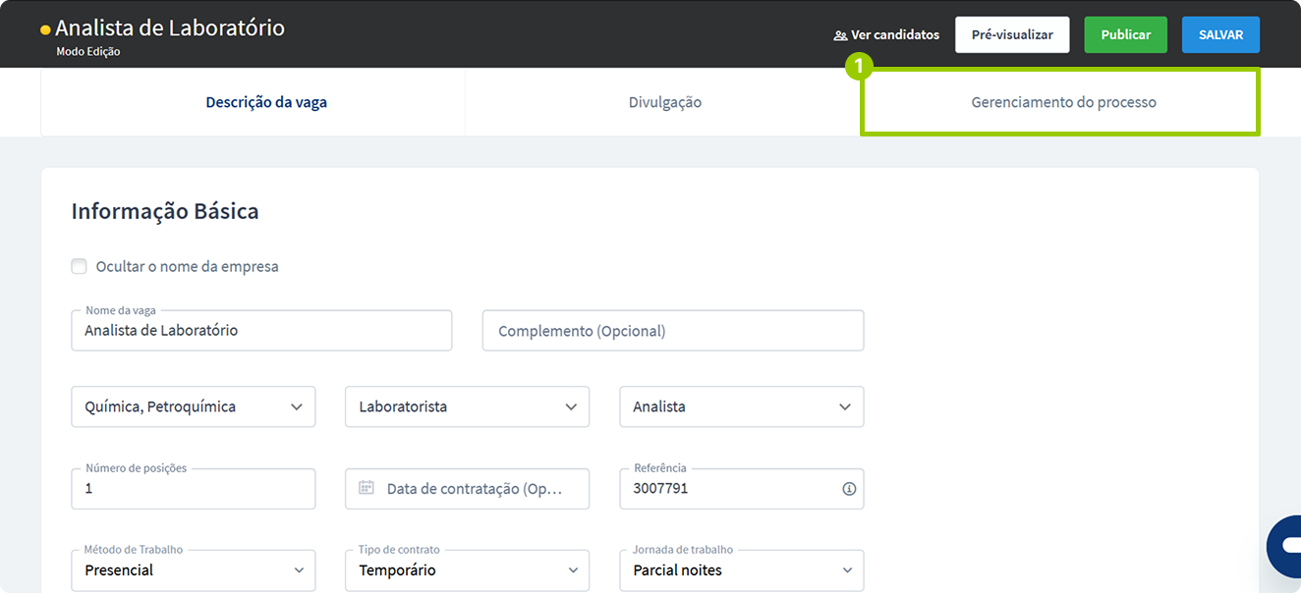
Task: Click the candidates people icon
Action: point(840,35)
